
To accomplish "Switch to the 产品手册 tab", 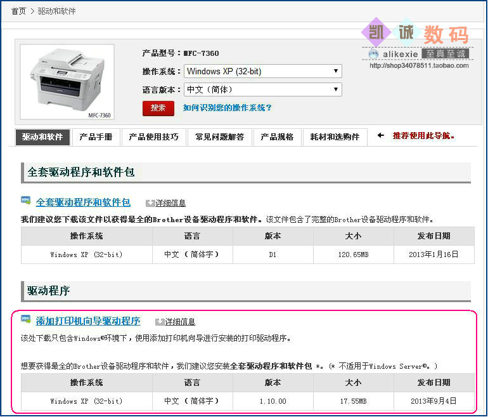I will (x=96, y=137).
